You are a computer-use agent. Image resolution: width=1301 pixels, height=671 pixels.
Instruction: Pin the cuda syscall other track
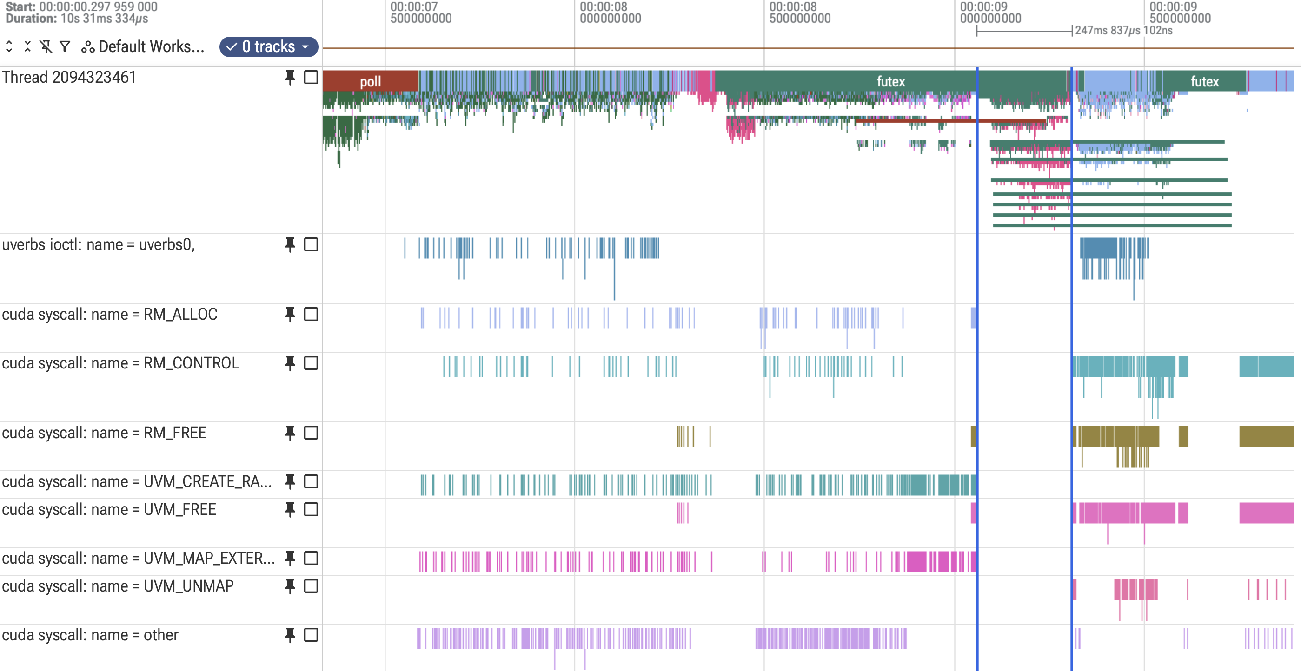tap(290, 635)
